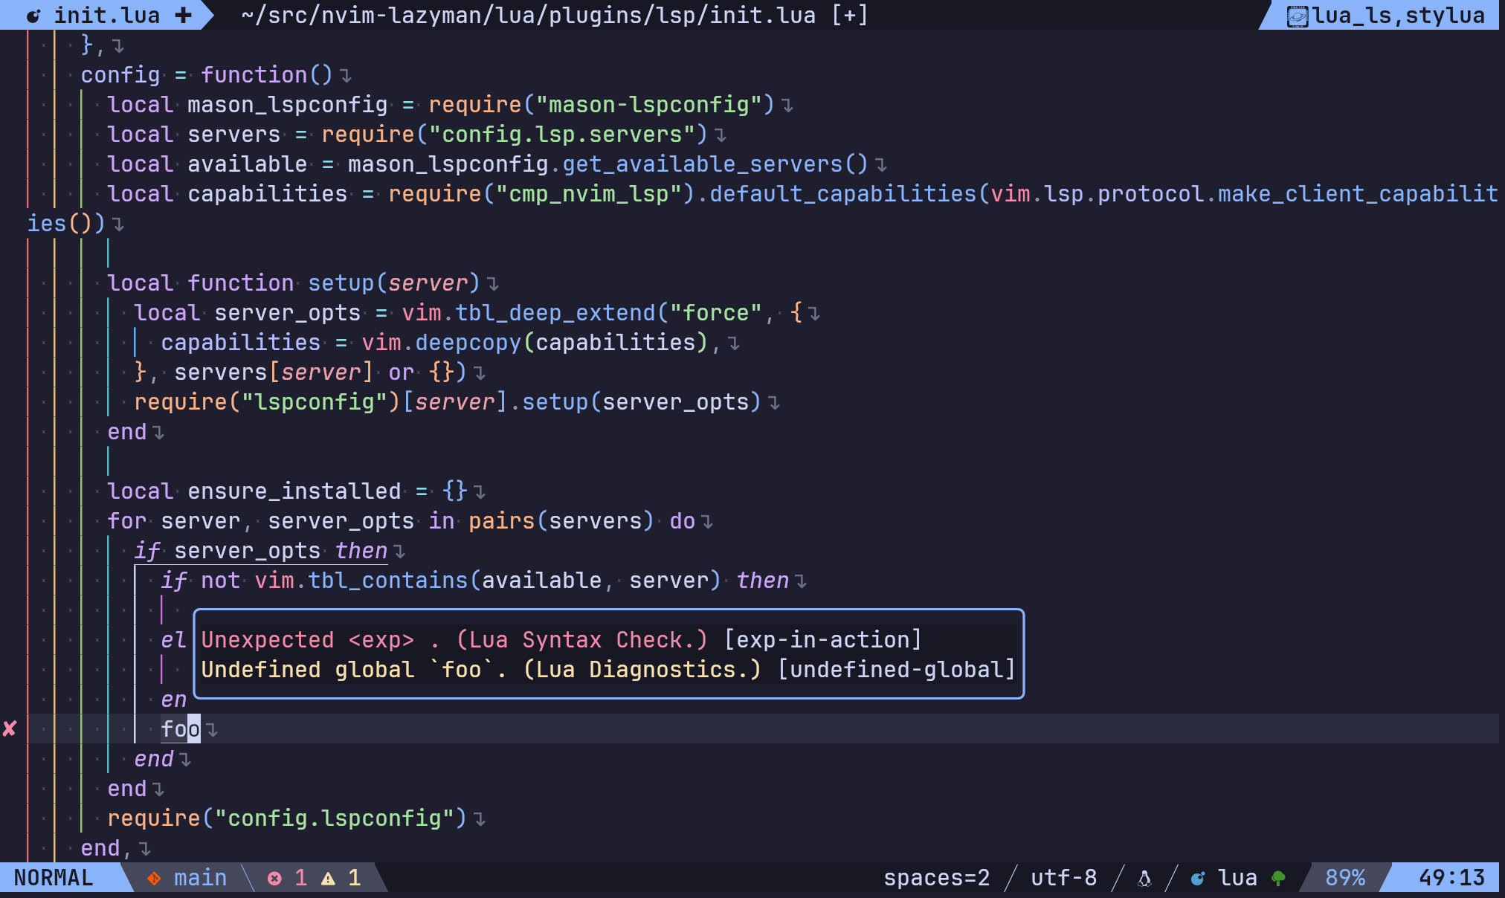Viewport: 1505px width, 898px height.
Task: Click the 89% scroll position indicator
Action: tap(1344, 878)
